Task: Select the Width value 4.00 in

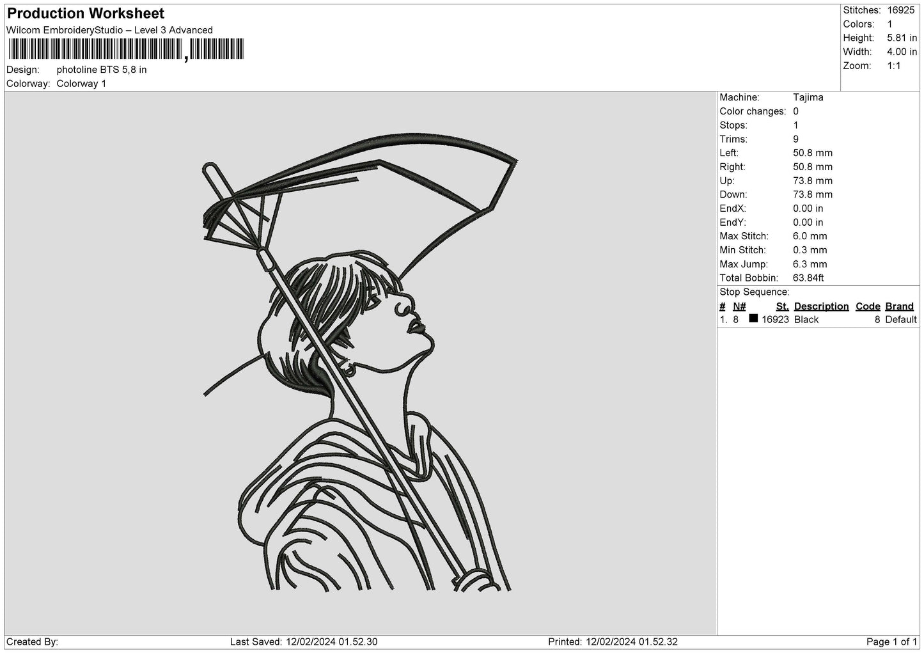Action: point(902,52)
